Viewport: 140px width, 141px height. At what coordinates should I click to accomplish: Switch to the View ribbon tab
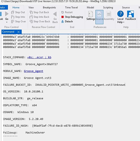[31, 7]
